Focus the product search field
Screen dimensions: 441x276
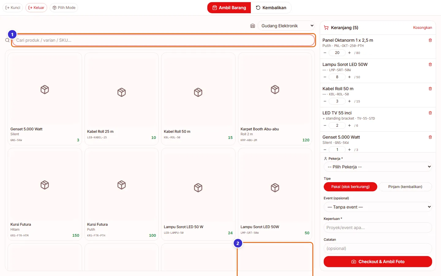coord(164,40)
